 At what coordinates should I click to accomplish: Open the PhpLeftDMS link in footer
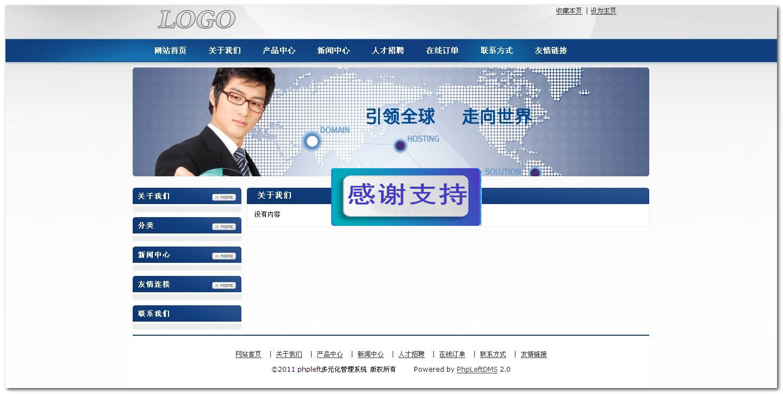477,370
